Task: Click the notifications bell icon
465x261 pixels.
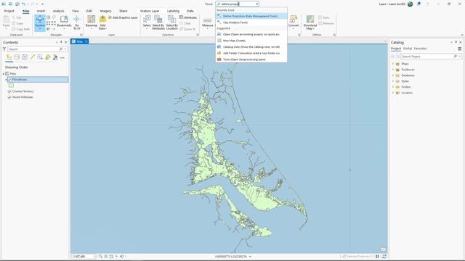Action: (x=418, y=4)
